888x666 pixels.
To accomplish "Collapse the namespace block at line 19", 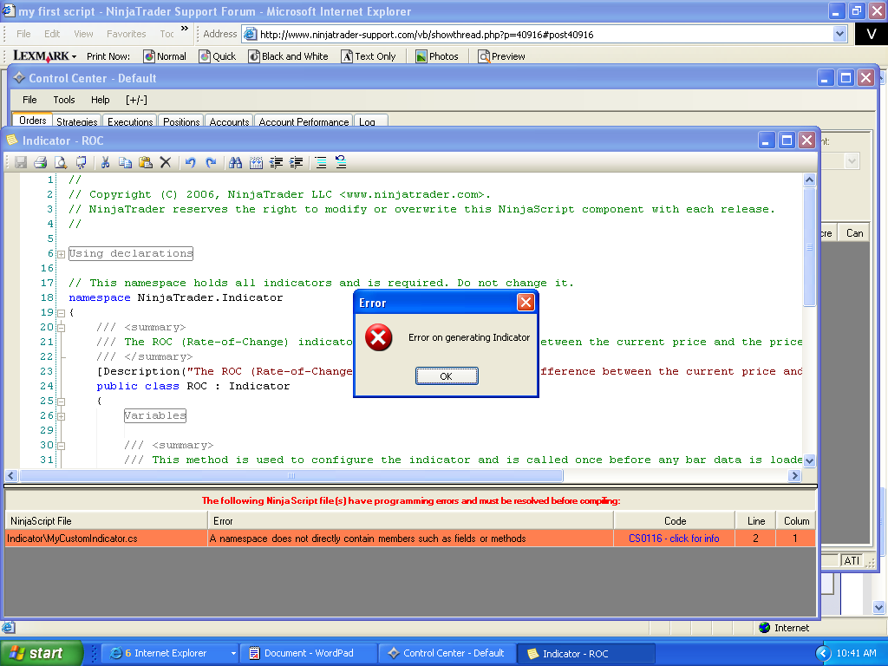I will pos(62,313).
